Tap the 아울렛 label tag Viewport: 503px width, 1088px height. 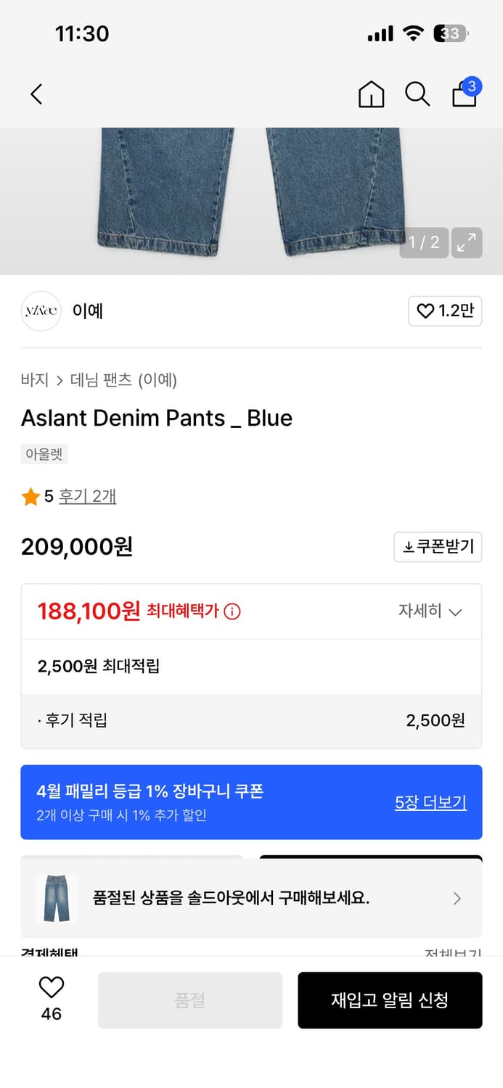pyautogui.click(x=44, y=453)
